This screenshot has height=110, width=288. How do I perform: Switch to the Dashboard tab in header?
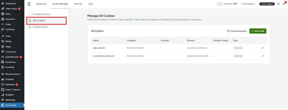click(41, 4)
